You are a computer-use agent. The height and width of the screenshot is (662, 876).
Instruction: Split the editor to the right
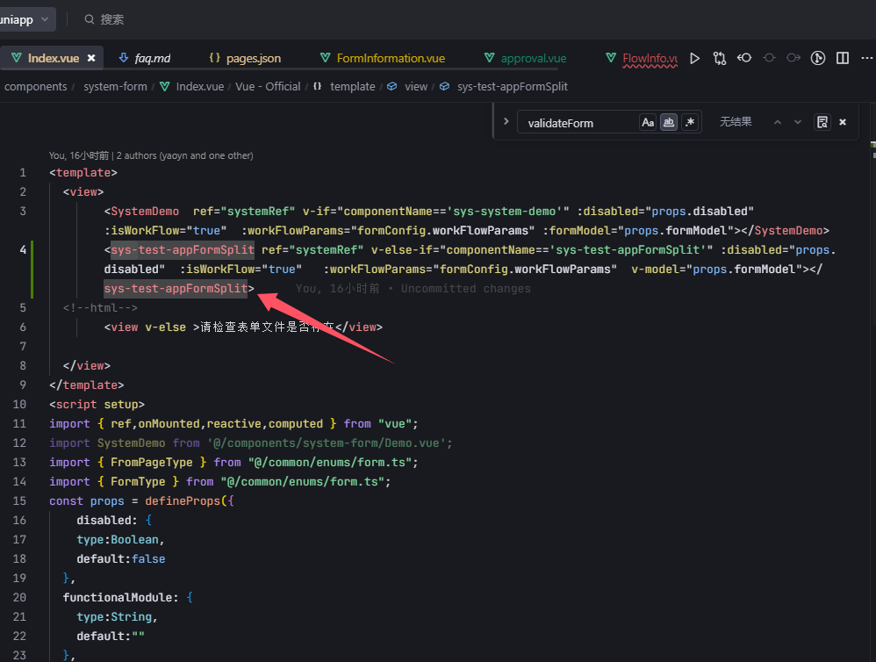[843, 59]
